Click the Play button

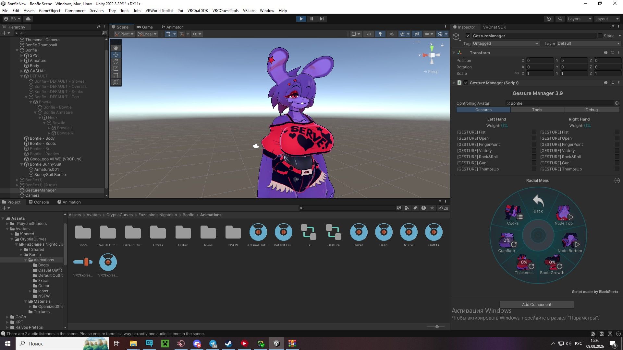pyautogui.click(x=301, y=19)
